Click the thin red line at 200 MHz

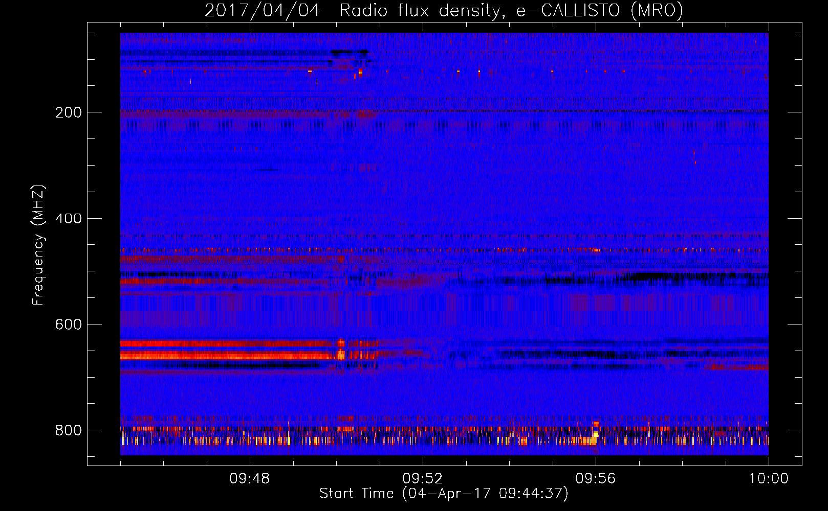444,111
